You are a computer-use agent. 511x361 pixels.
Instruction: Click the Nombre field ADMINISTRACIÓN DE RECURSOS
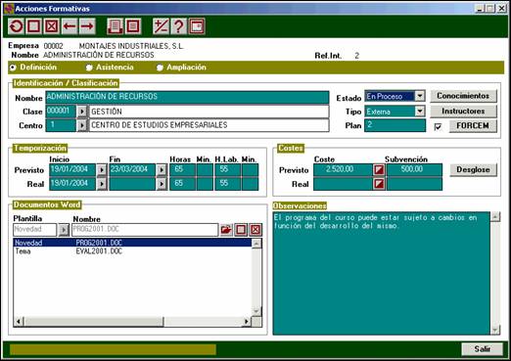(187, 97)
